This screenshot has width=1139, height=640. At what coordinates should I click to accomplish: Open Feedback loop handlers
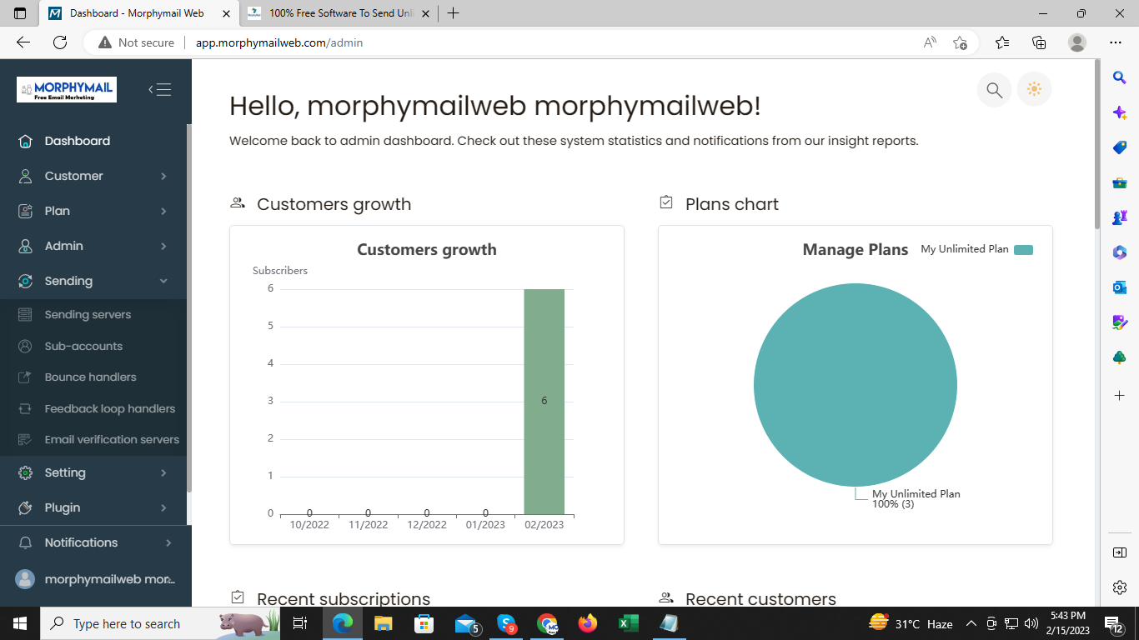pos(109,408)
